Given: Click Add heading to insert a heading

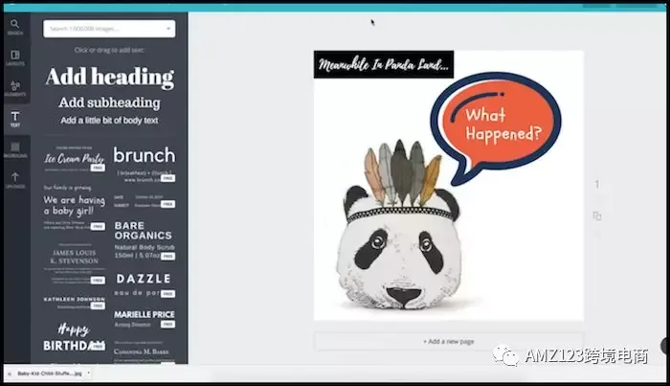Looking at the screenshot, I should point(109,77).
